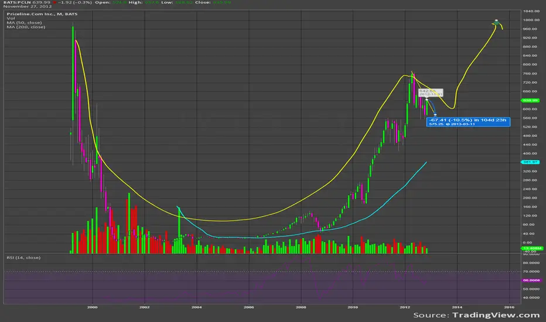The width and height of the screenshot is (546, 322).
Task: Click the 2000 year label on time axis
Action: coord(93,307)
